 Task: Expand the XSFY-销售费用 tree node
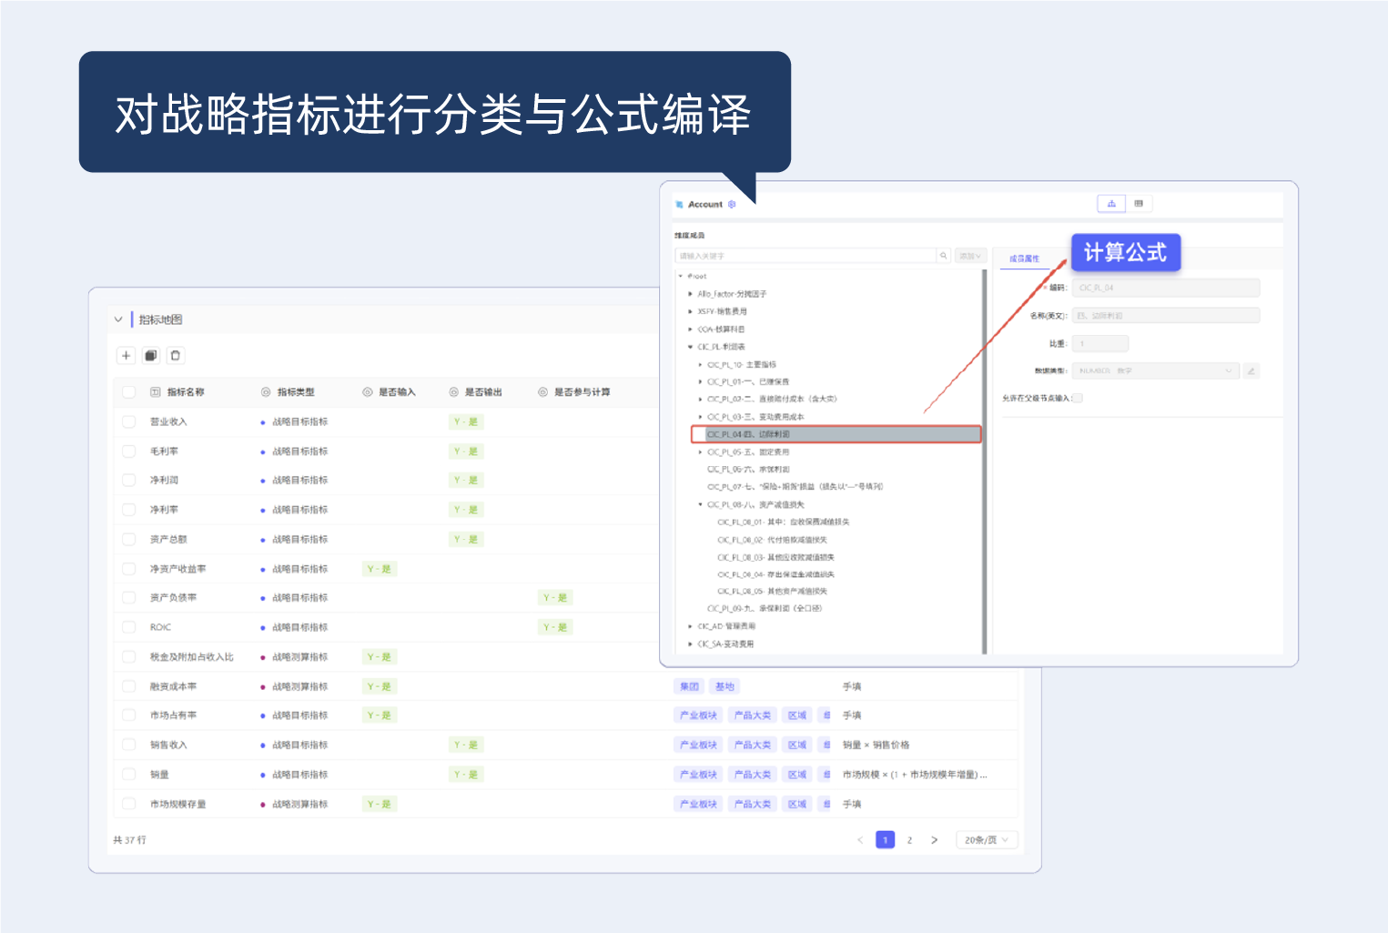[x=690, y=311]
